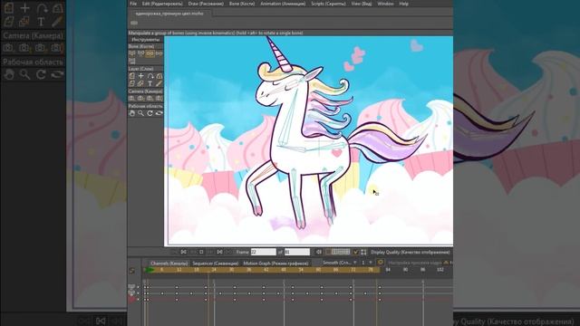The height and width of the screenshot is (326, 580).
Task: Select the .moho document tab
Action: click(169, 14)
